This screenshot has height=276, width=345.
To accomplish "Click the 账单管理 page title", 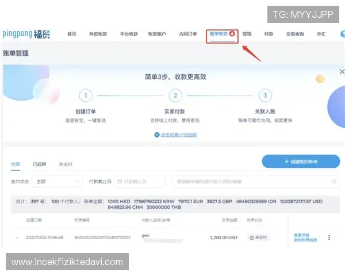I will 16,53.
